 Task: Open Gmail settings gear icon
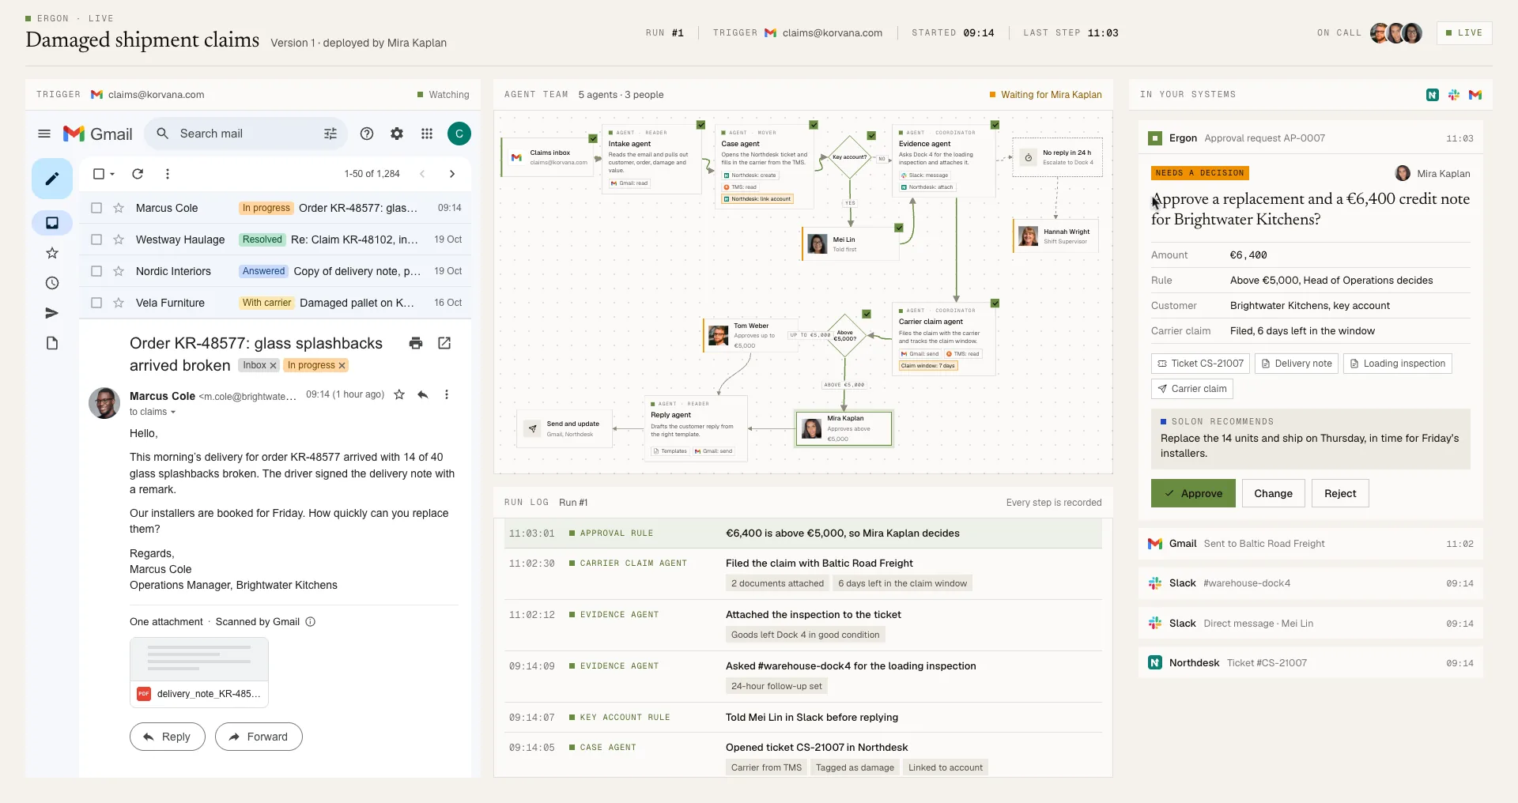(397, 134)
